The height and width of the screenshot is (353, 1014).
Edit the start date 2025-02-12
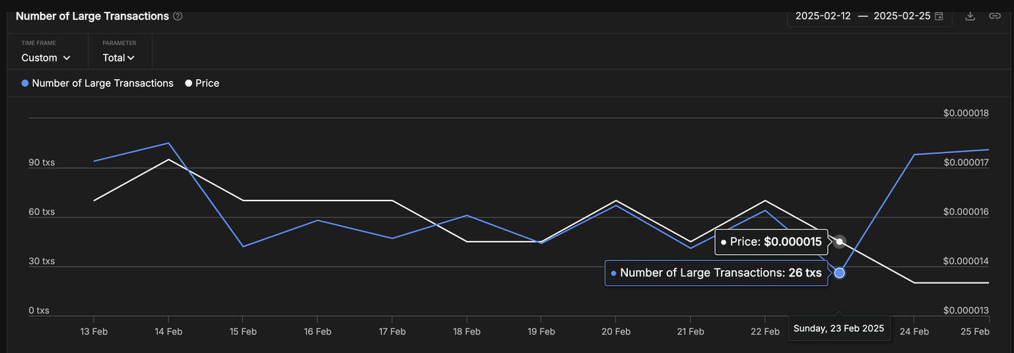(823, 16)
